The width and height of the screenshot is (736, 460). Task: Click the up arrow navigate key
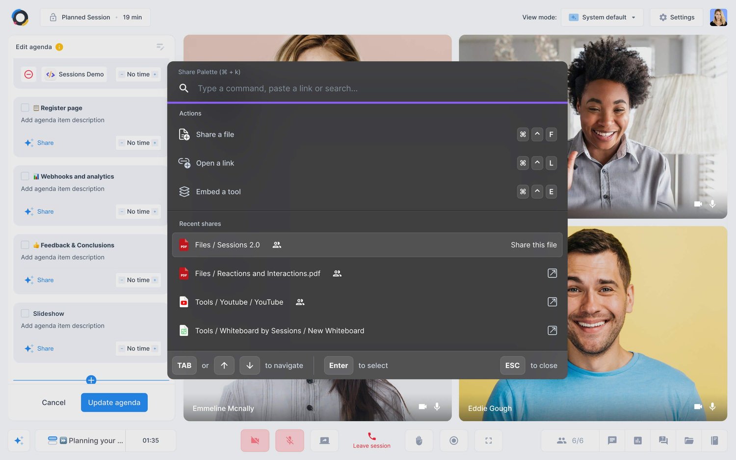point(224,365)
